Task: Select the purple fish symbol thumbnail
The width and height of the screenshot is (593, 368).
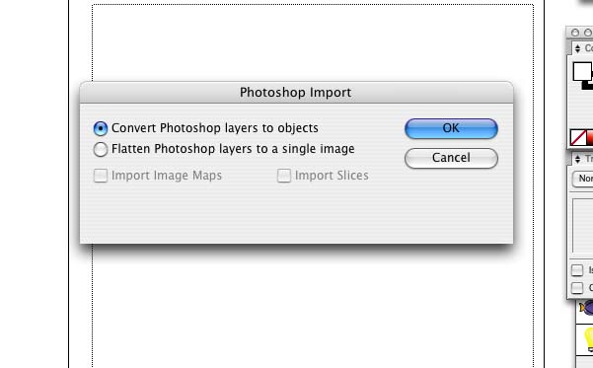Action: [586, 308]
